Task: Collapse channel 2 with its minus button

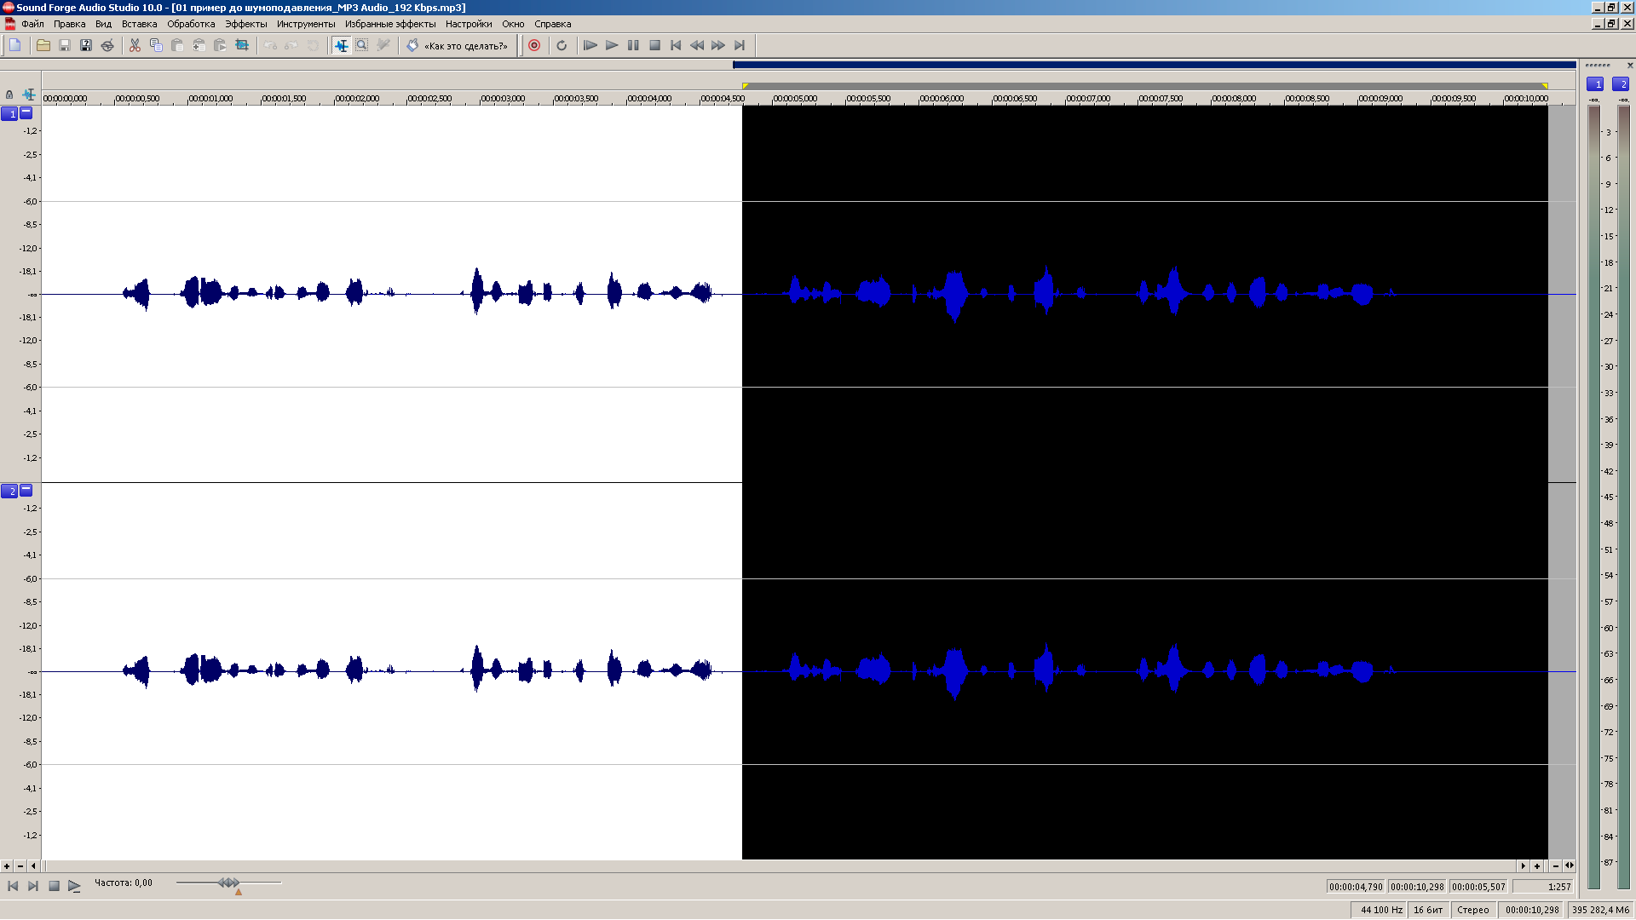Action: (x=26, y=490)
